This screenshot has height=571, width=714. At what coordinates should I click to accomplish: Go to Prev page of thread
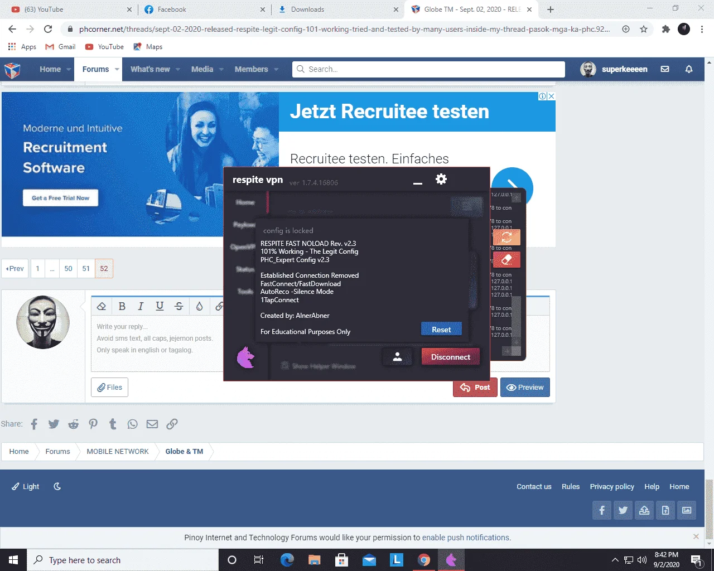[x=15, y=269]
